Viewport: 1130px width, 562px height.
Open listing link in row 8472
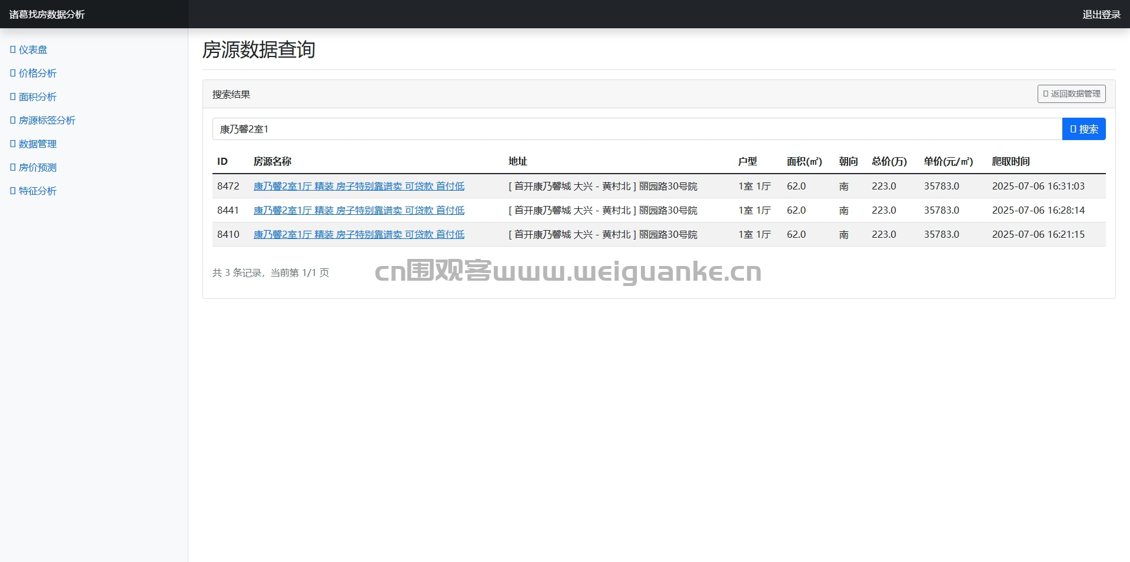[x=359, y=187]
